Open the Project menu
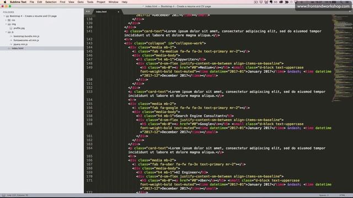Viewport: 353px width, 198px height. click(101, 2)
